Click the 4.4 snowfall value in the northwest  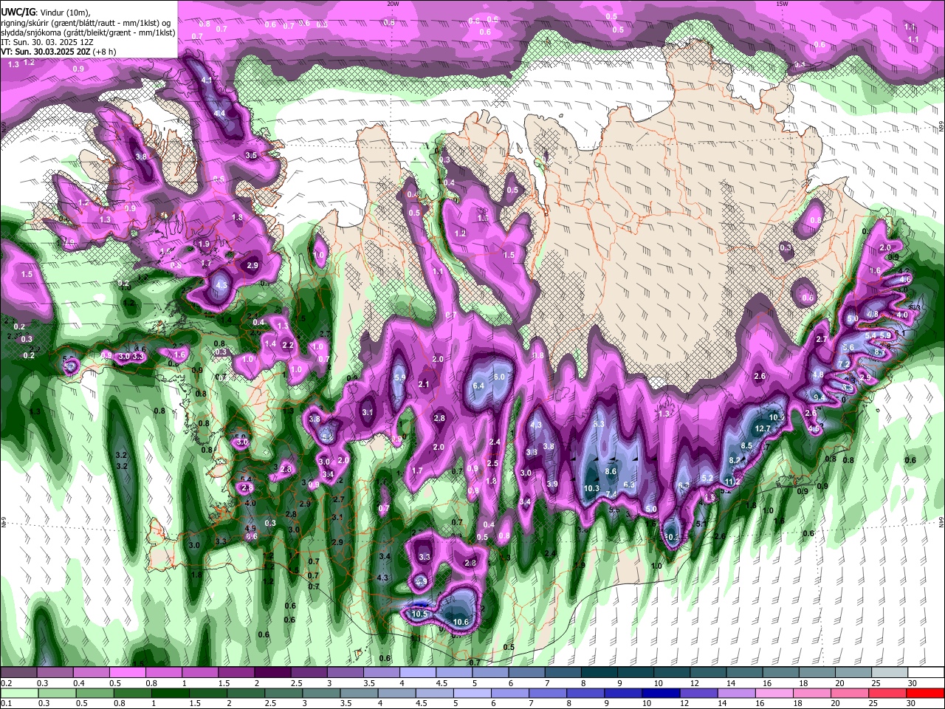coord(219,113)
